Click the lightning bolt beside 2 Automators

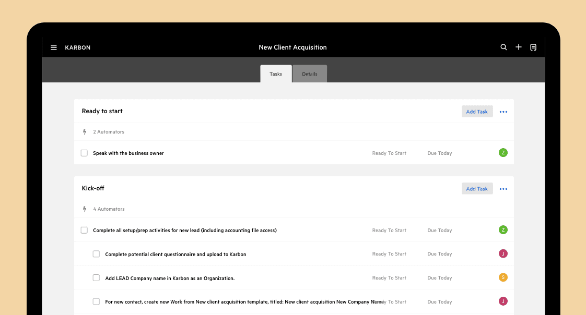coord(85,132)
